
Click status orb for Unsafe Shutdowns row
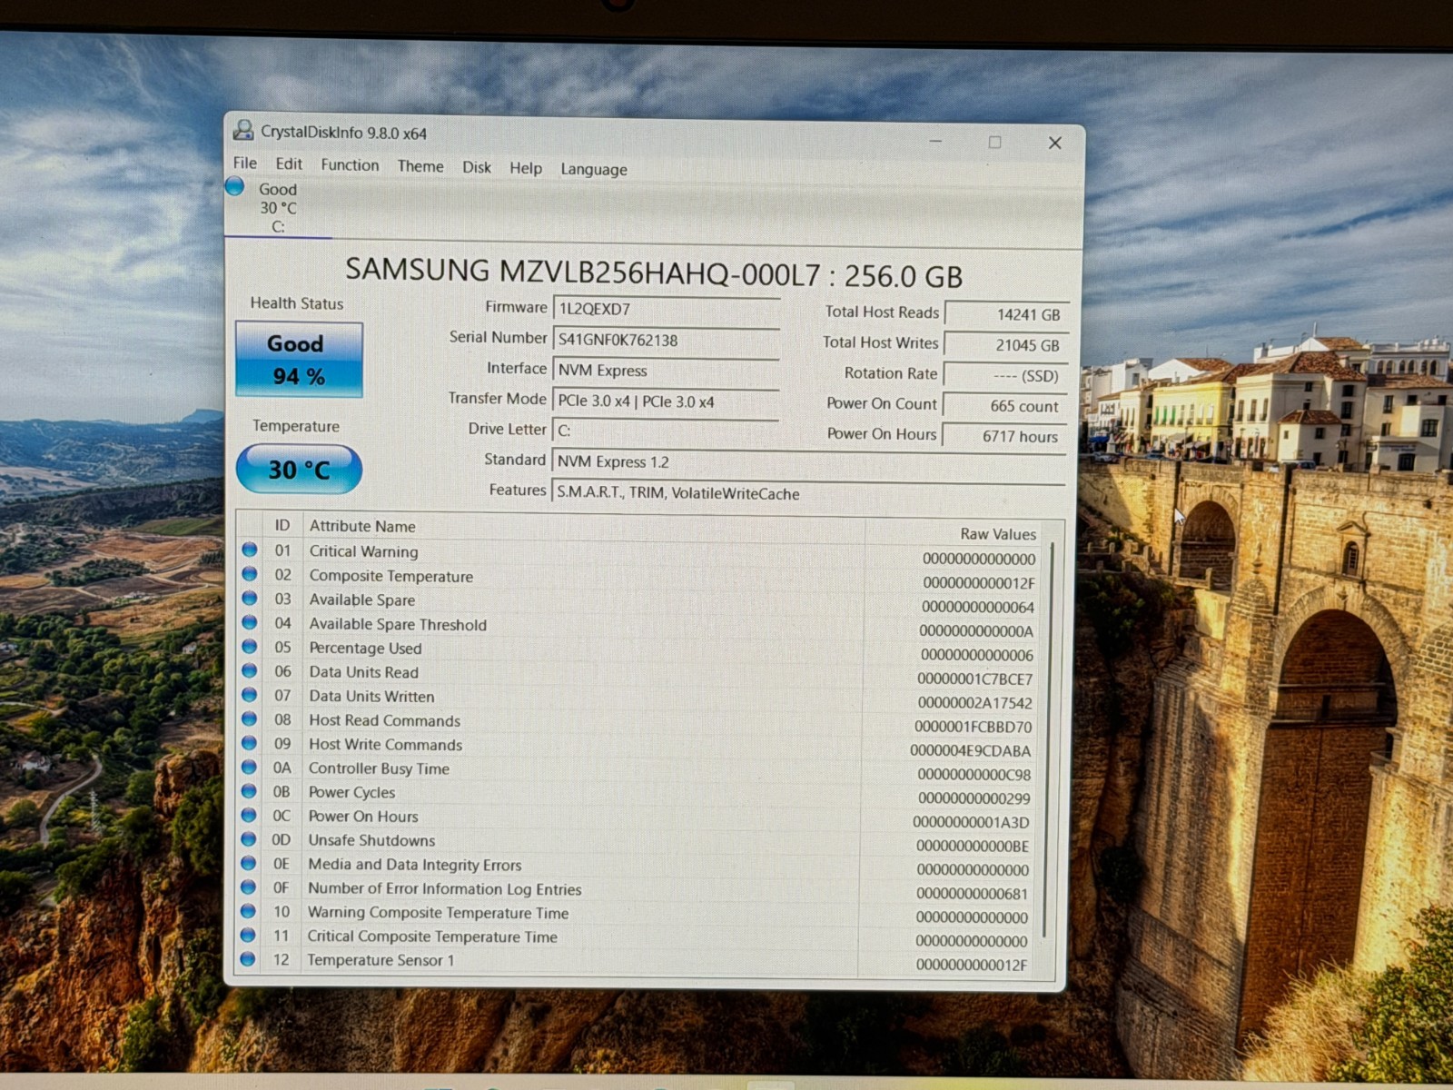tap(249, 839)
